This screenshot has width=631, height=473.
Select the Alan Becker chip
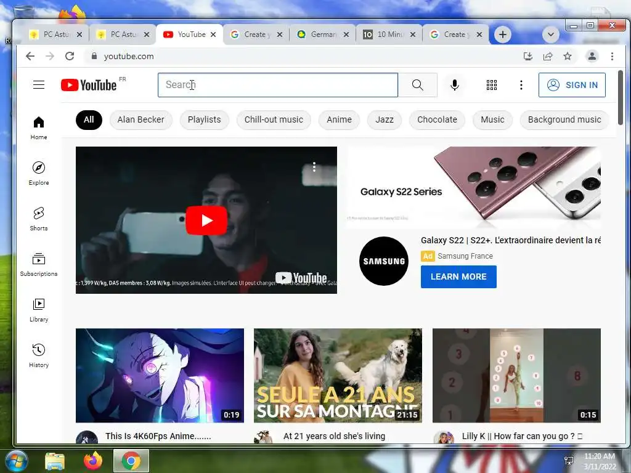(x=141, y=120)
